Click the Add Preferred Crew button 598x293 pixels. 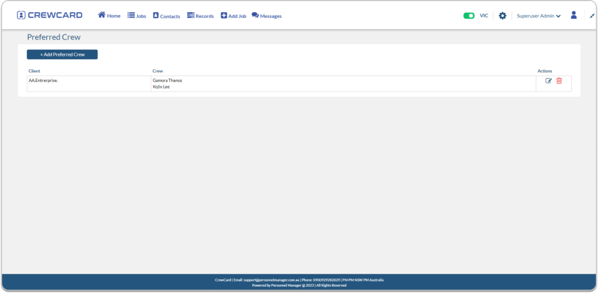pos(62,54)
